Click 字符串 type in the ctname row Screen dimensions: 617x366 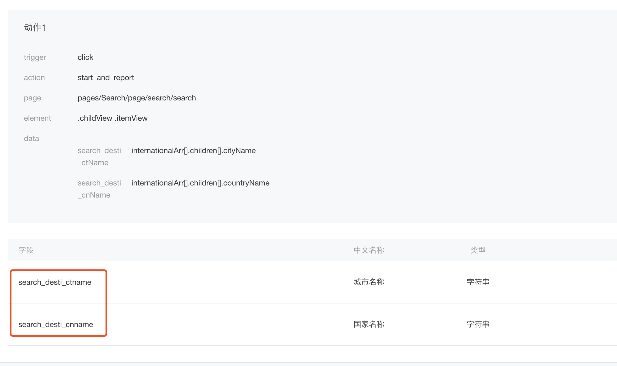(x=478, y=282)
